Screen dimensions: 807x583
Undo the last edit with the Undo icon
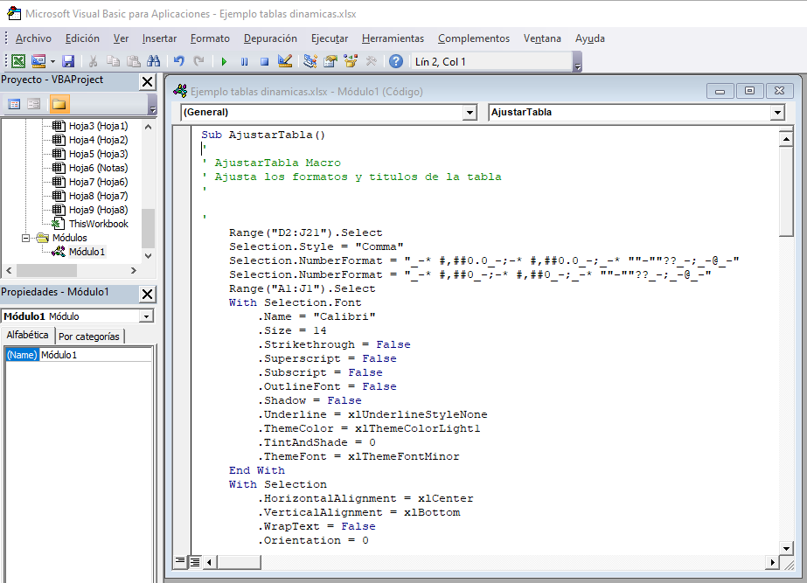coord(180,61)
